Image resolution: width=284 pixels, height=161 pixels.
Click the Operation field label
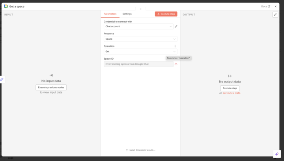click(x=109, y=46)
